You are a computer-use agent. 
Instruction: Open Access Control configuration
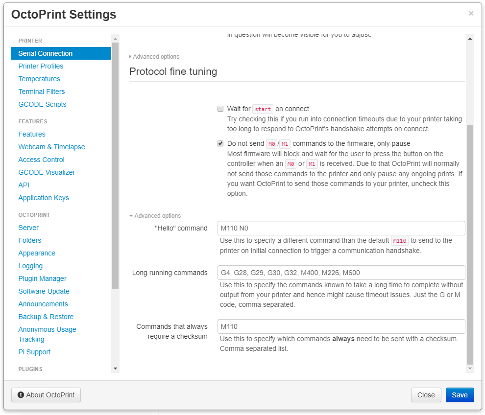click(x=41, y=159)
